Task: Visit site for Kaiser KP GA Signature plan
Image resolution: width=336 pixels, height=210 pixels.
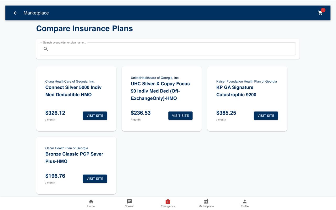Action: 266,116
